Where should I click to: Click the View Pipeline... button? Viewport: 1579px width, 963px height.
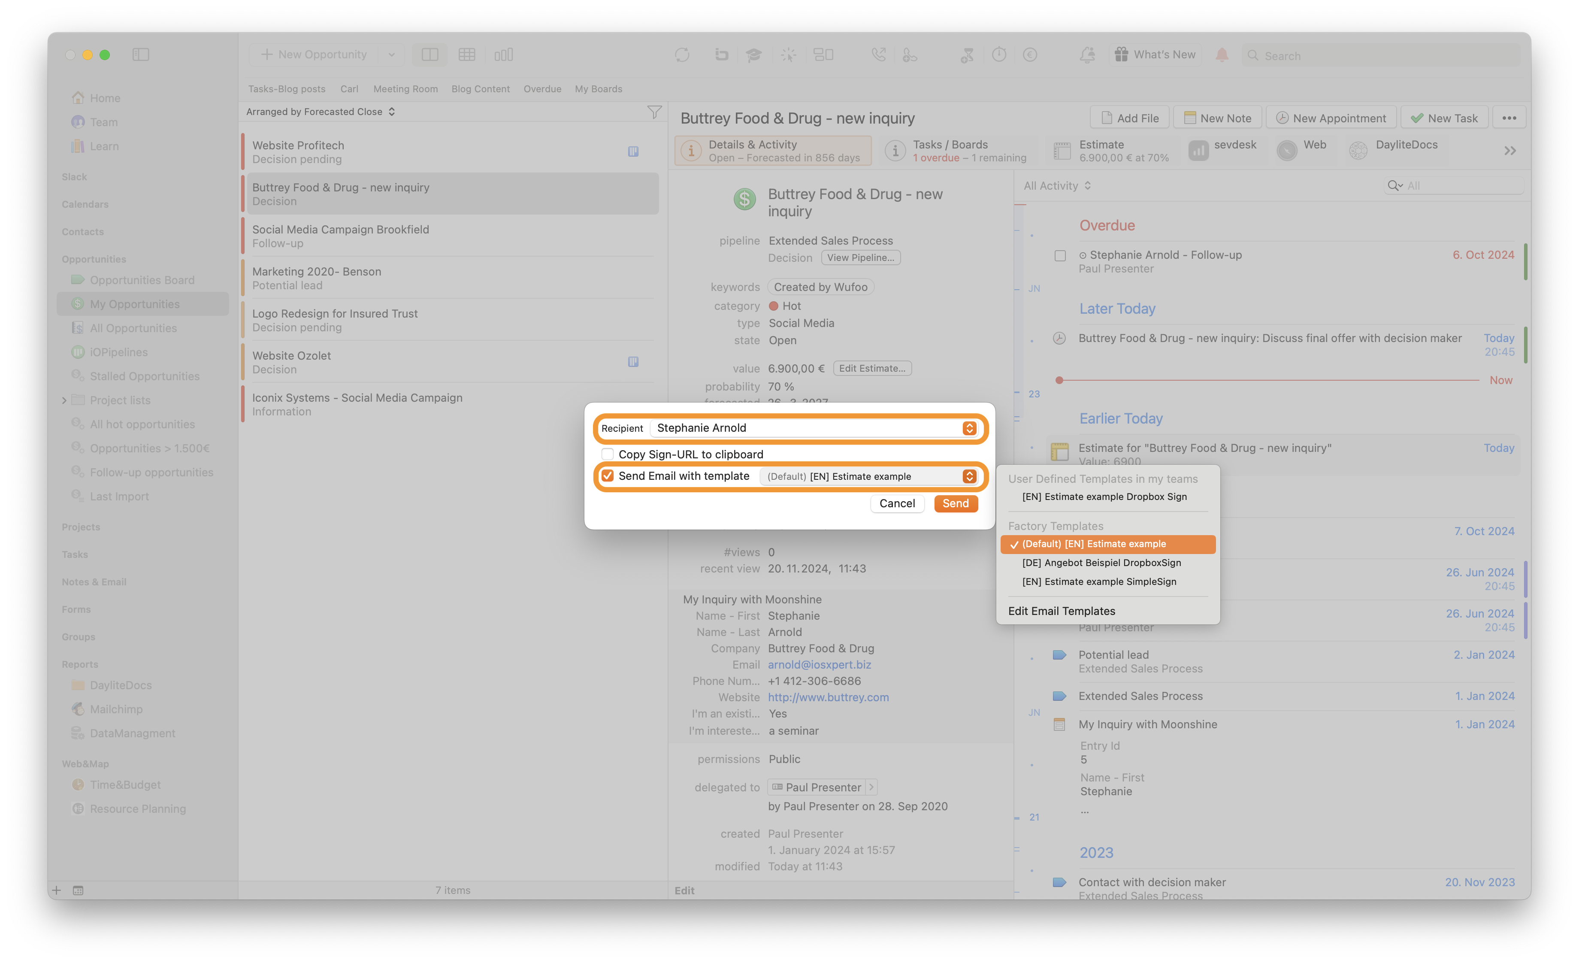[861, 257]
